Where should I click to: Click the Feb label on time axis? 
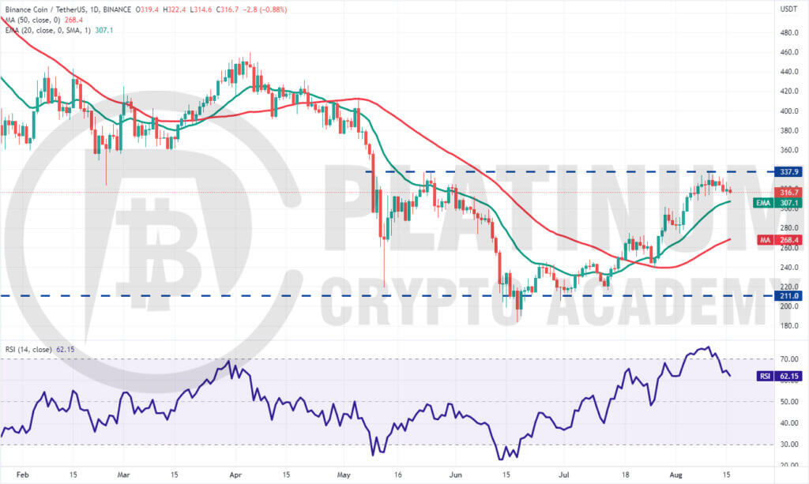coord(23,475)
